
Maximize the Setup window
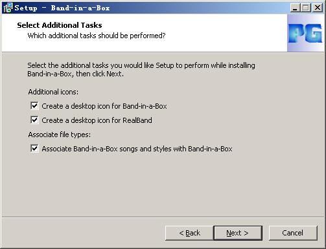306,8
